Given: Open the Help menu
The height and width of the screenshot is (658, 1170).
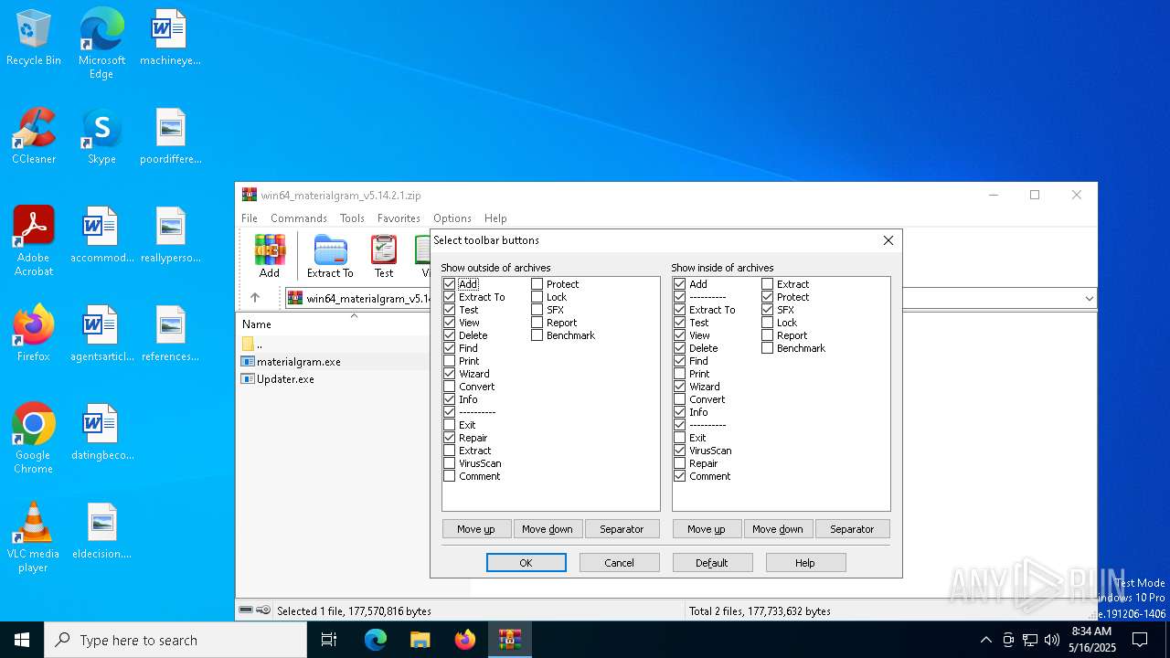Looking at the screenshot, I should point(495,218).
